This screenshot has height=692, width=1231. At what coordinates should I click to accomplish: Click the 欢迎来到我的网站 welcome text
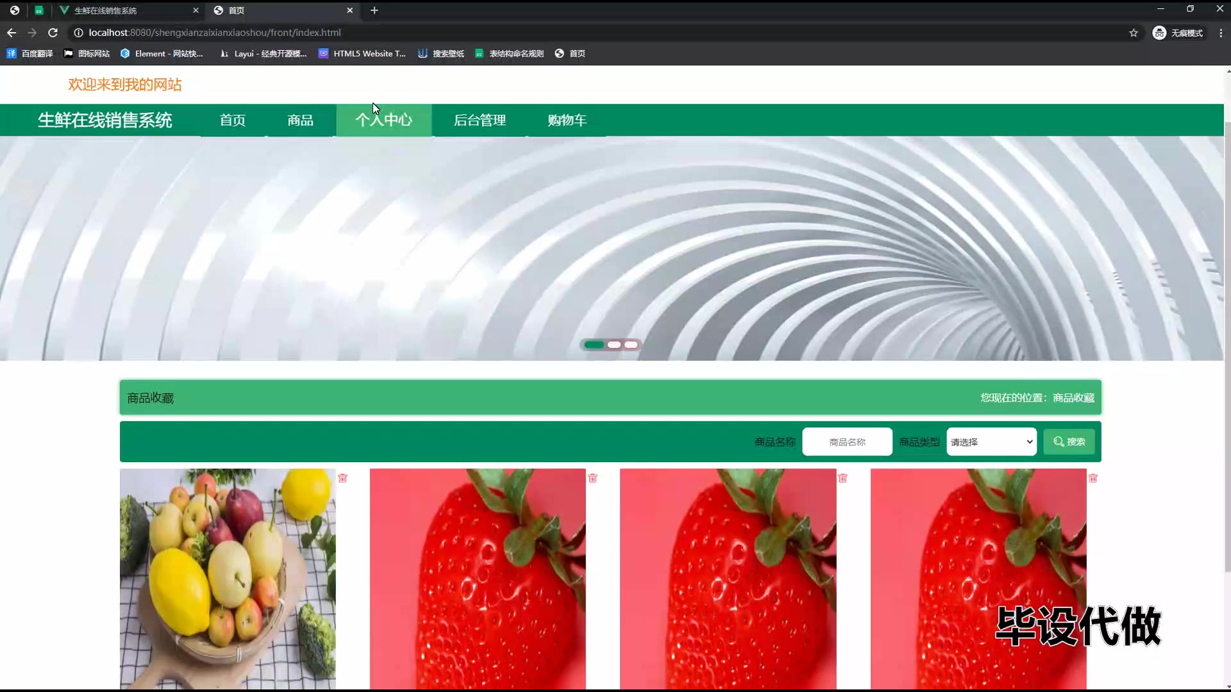125,85
